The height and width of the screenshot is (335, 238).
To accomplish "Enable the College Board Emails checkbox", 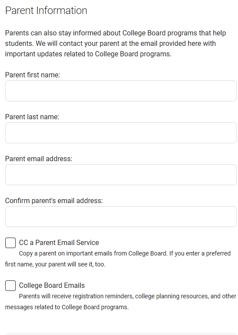I will click(10, 286).
